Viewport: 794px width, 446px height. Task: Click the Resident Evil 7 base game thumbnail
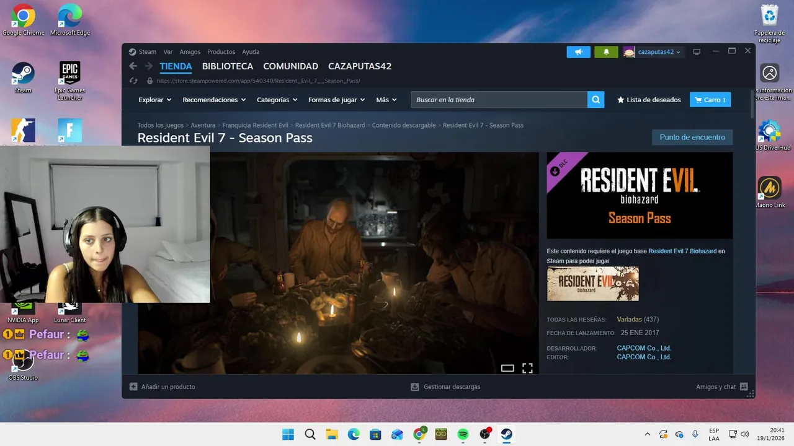592,284
